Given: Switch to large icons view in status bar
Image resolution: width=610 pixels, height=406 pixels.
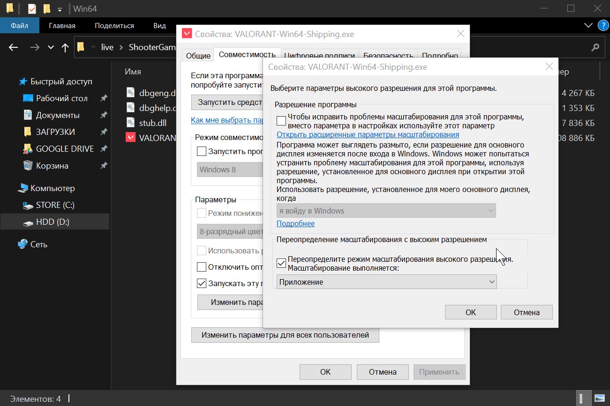Looking at the screenshot, I should (600, 399).
